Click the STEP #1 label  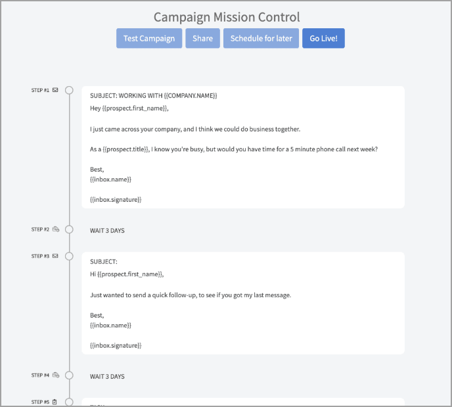coord(40,90)
